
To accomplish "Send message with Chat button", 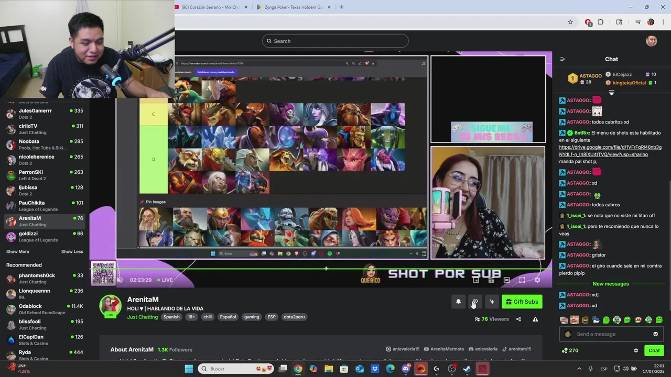I will tap(654, 350).
